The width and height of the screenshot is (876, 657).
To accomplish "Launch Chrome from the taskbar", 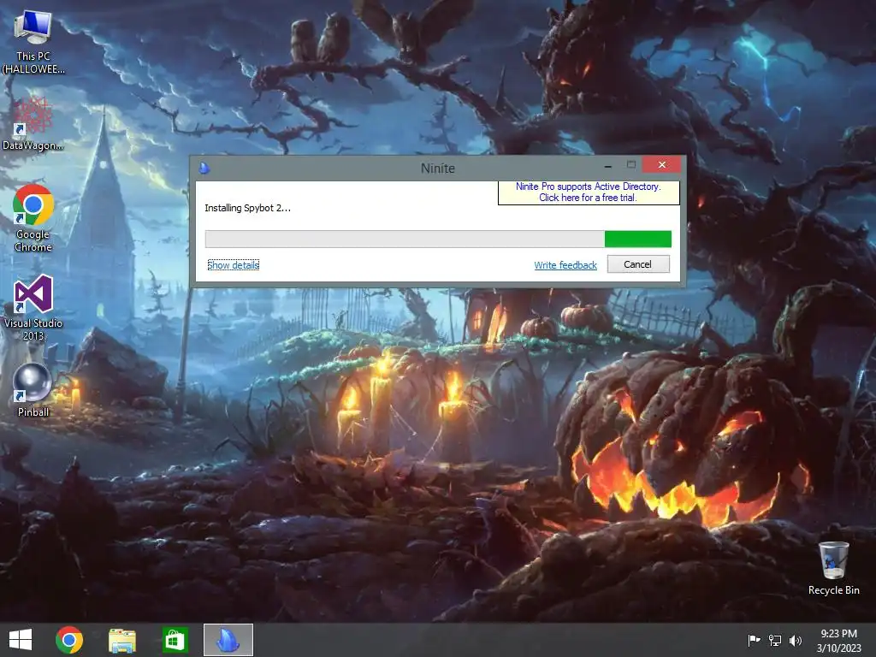I will coord(69,640).
